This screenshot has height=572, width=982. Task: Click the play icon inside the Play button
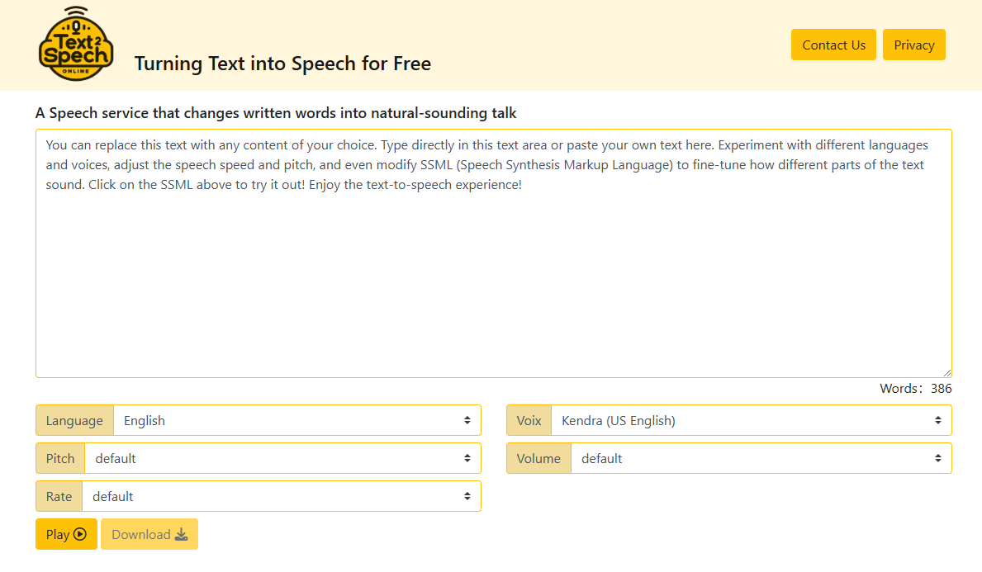81,534
